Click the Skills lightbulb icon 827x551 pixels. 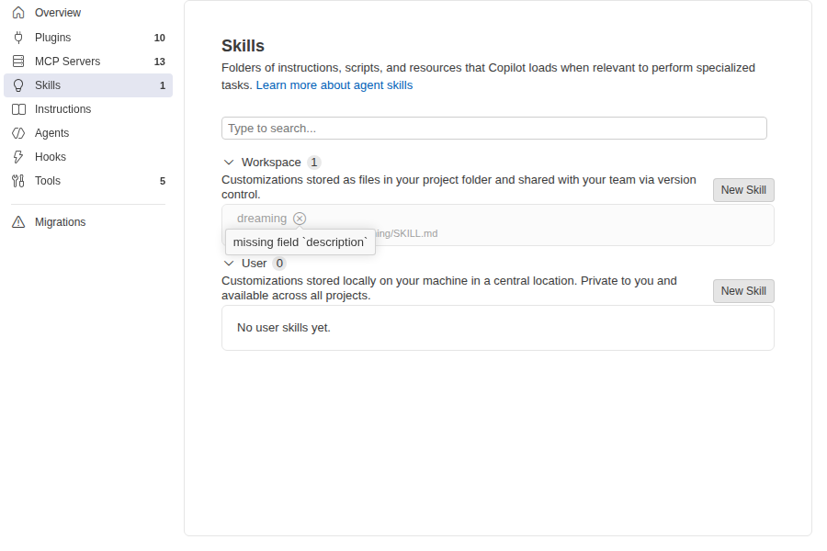point(18,85)
